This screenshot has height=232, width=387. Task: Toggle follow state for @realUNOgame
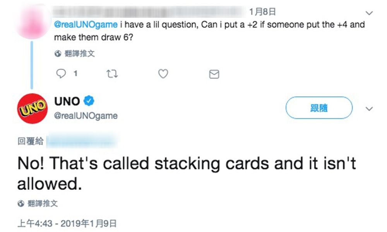[319, 108]
